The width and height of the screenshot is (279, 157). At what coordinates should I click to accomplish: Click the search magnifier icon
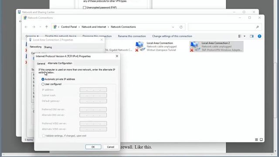(x=258, y=27)
